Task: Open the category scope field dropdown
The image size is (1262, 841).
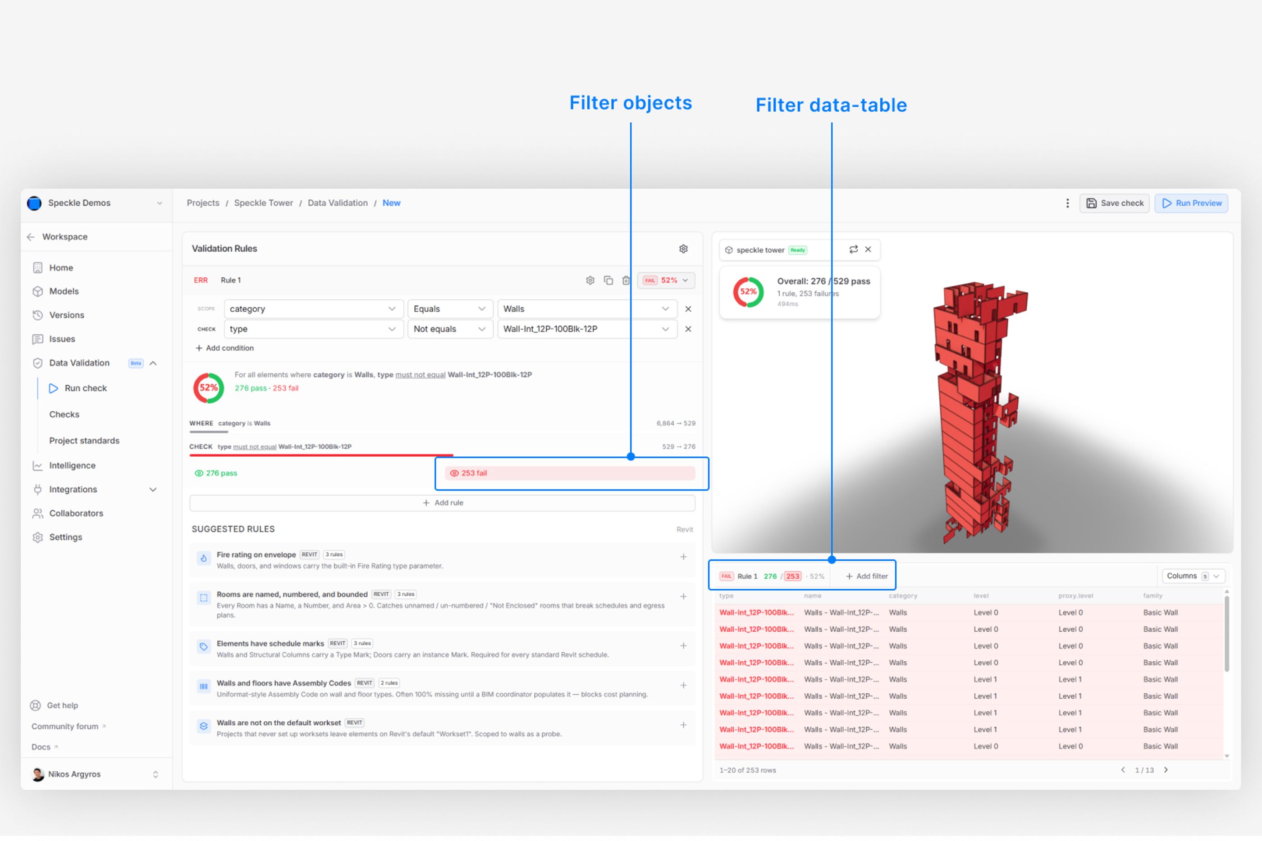Action: (314, 309)
